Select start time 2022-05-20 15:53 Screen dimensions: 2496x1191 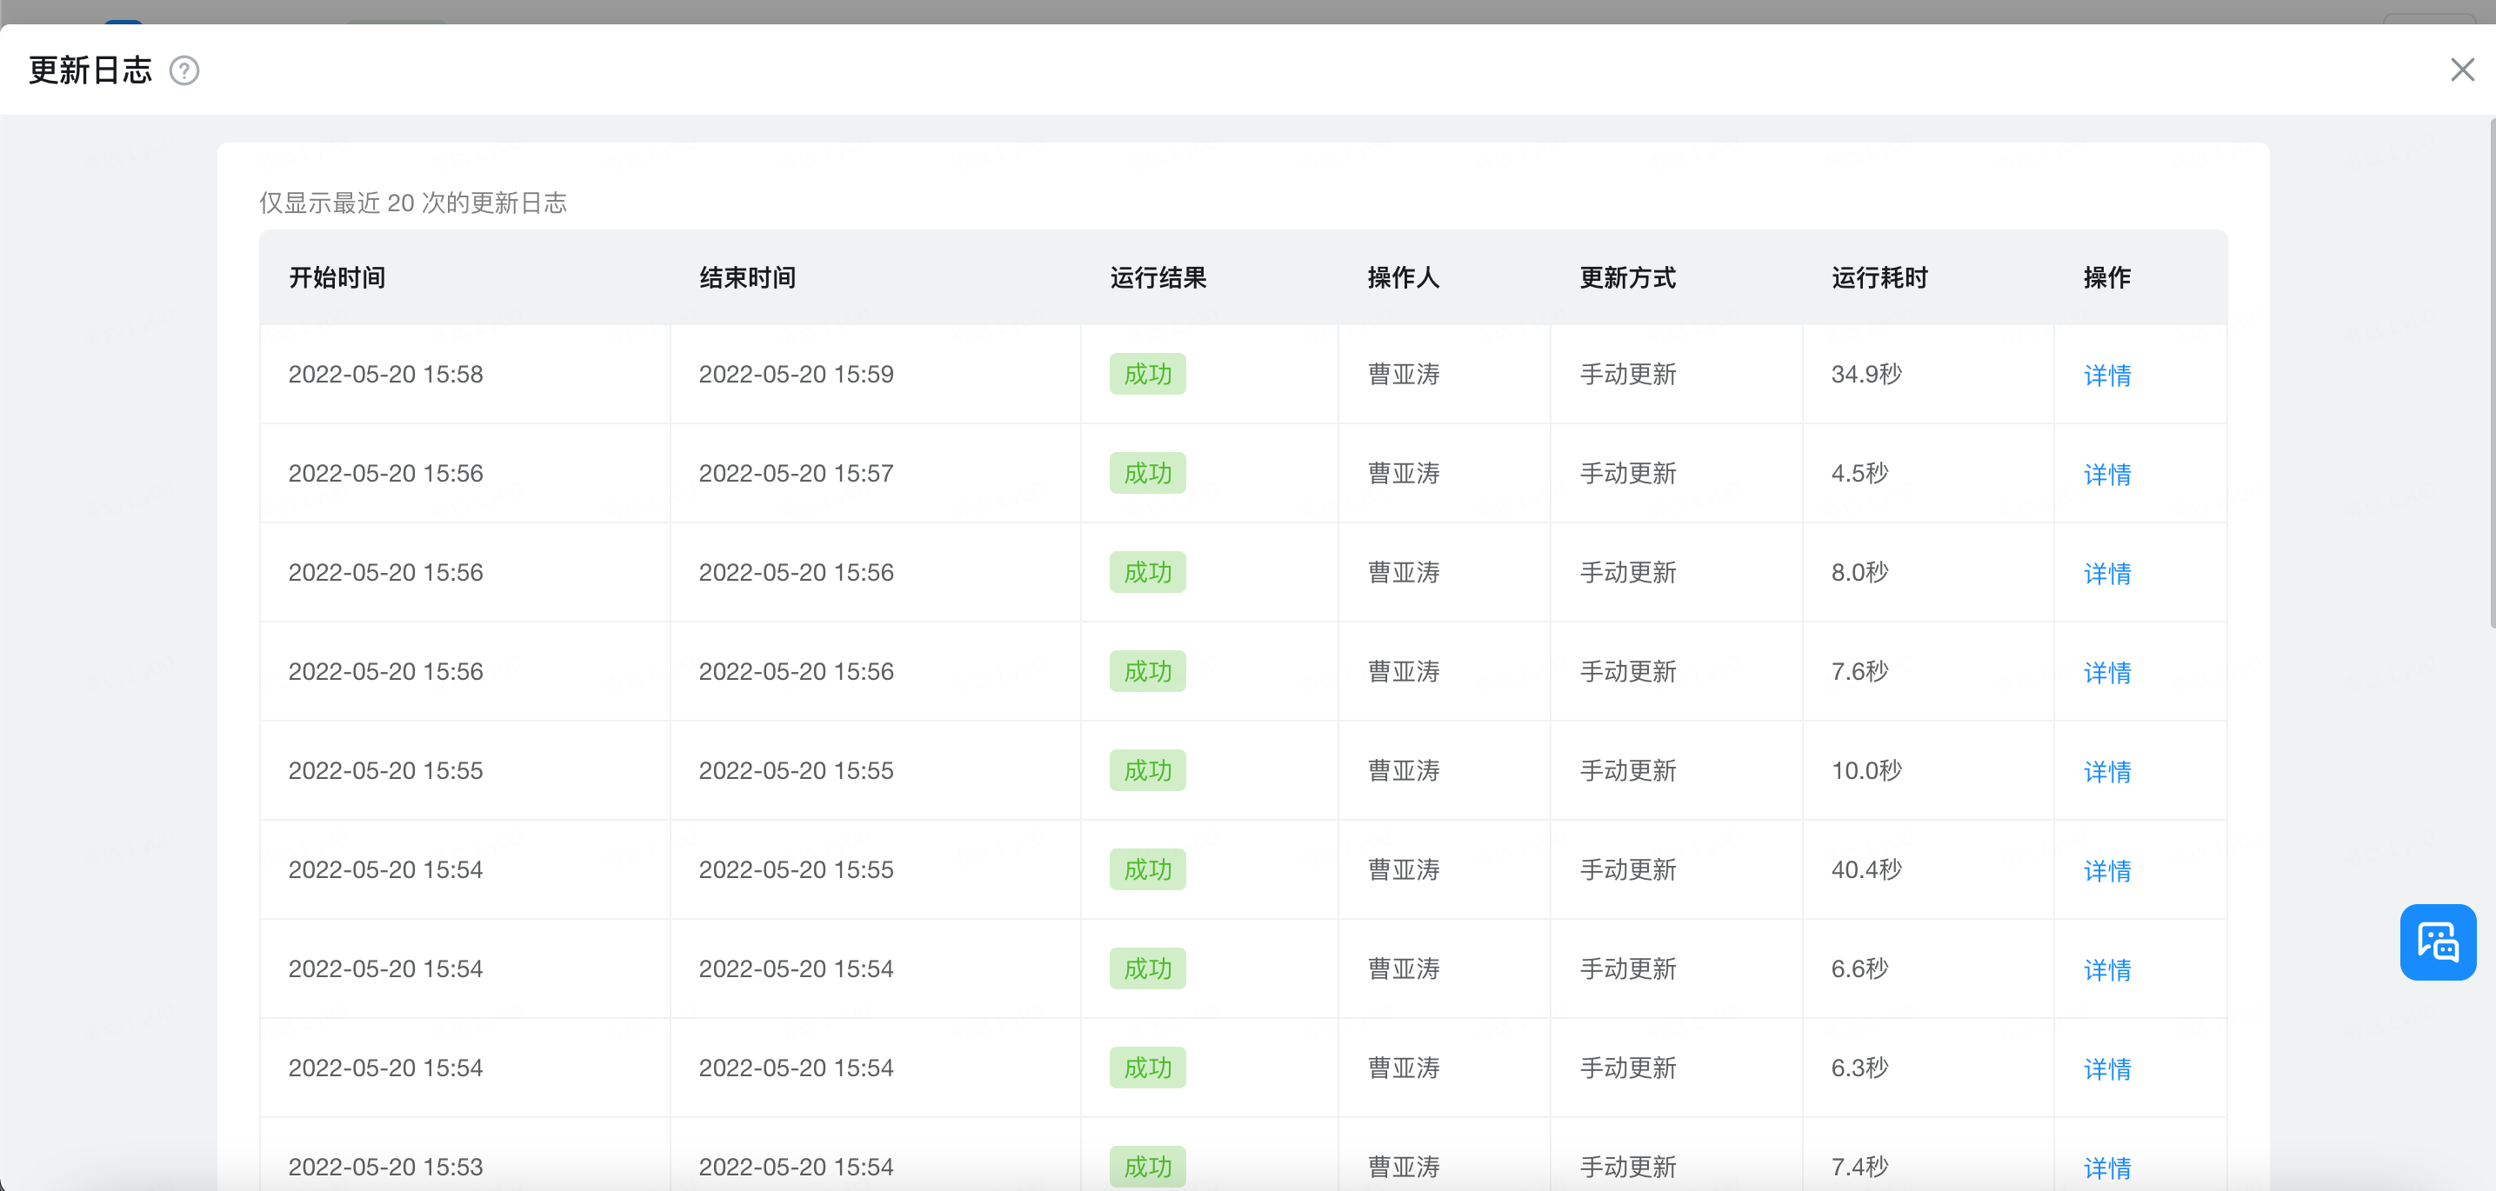point(385,1167)
